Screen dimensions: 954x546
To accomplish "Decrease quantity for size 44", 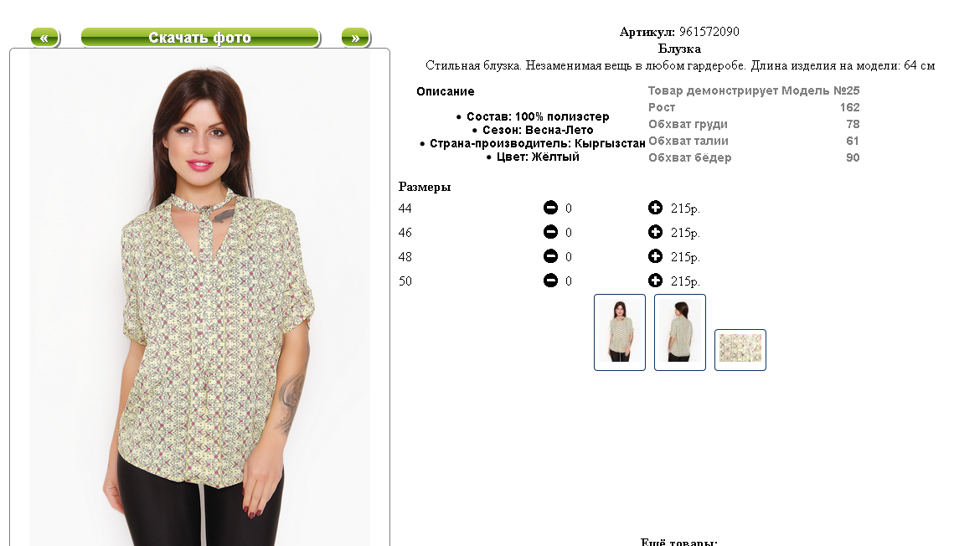I will point(550,208).
